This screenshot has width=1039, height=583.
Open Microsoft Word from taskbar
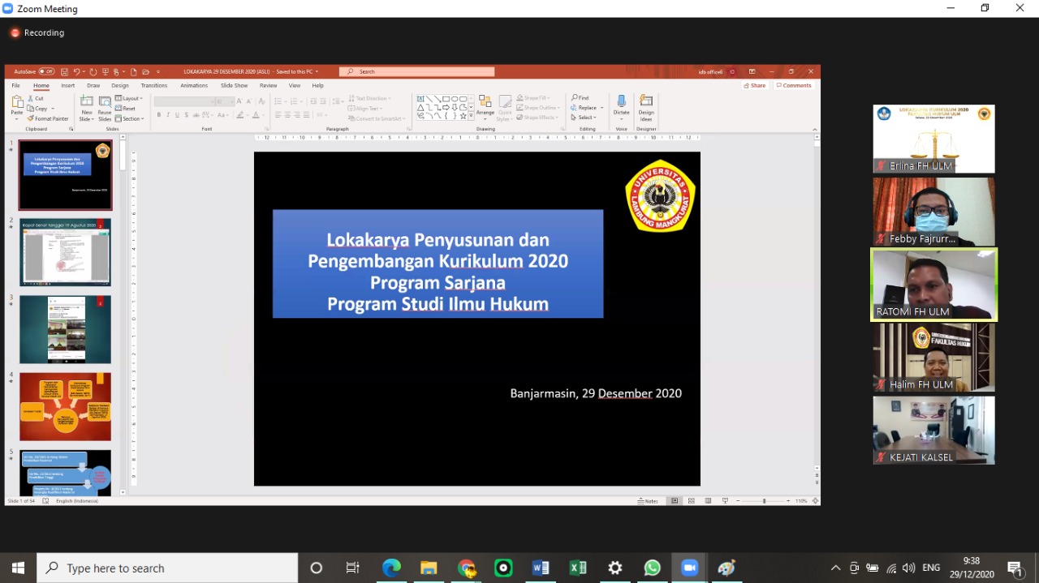click(541, 568)
